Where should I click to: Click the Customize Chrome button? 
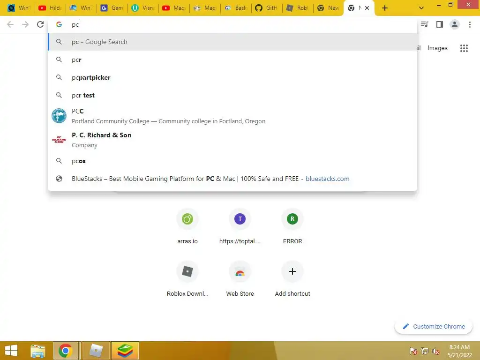(434, 327)
